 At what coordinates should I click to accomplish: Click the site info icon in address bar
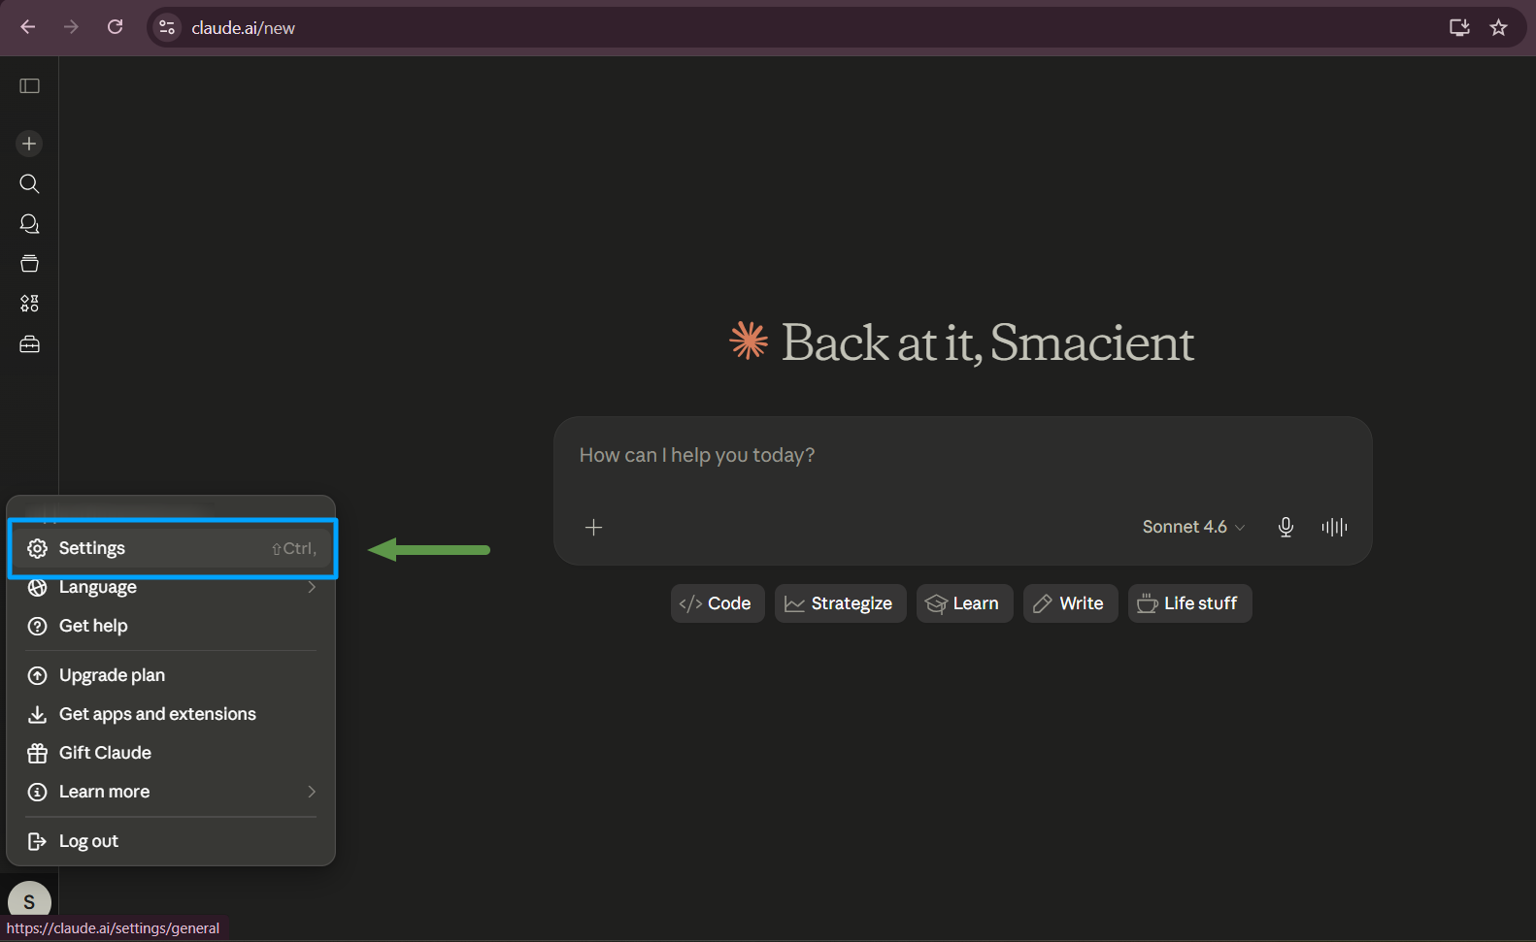tap(167, 27)
